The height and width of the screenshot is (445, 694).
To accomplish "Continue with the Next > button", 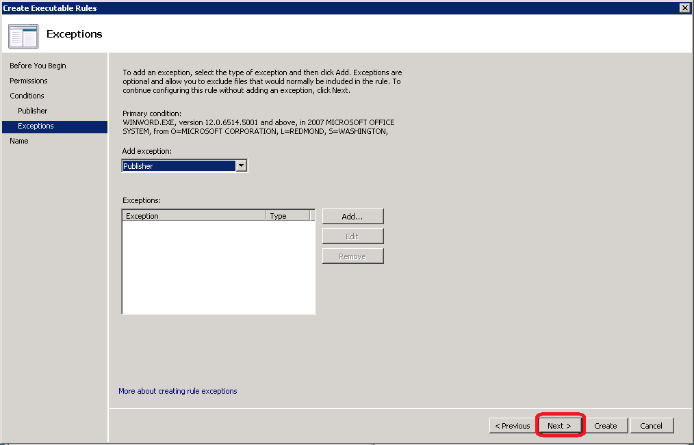I will 559,426.
